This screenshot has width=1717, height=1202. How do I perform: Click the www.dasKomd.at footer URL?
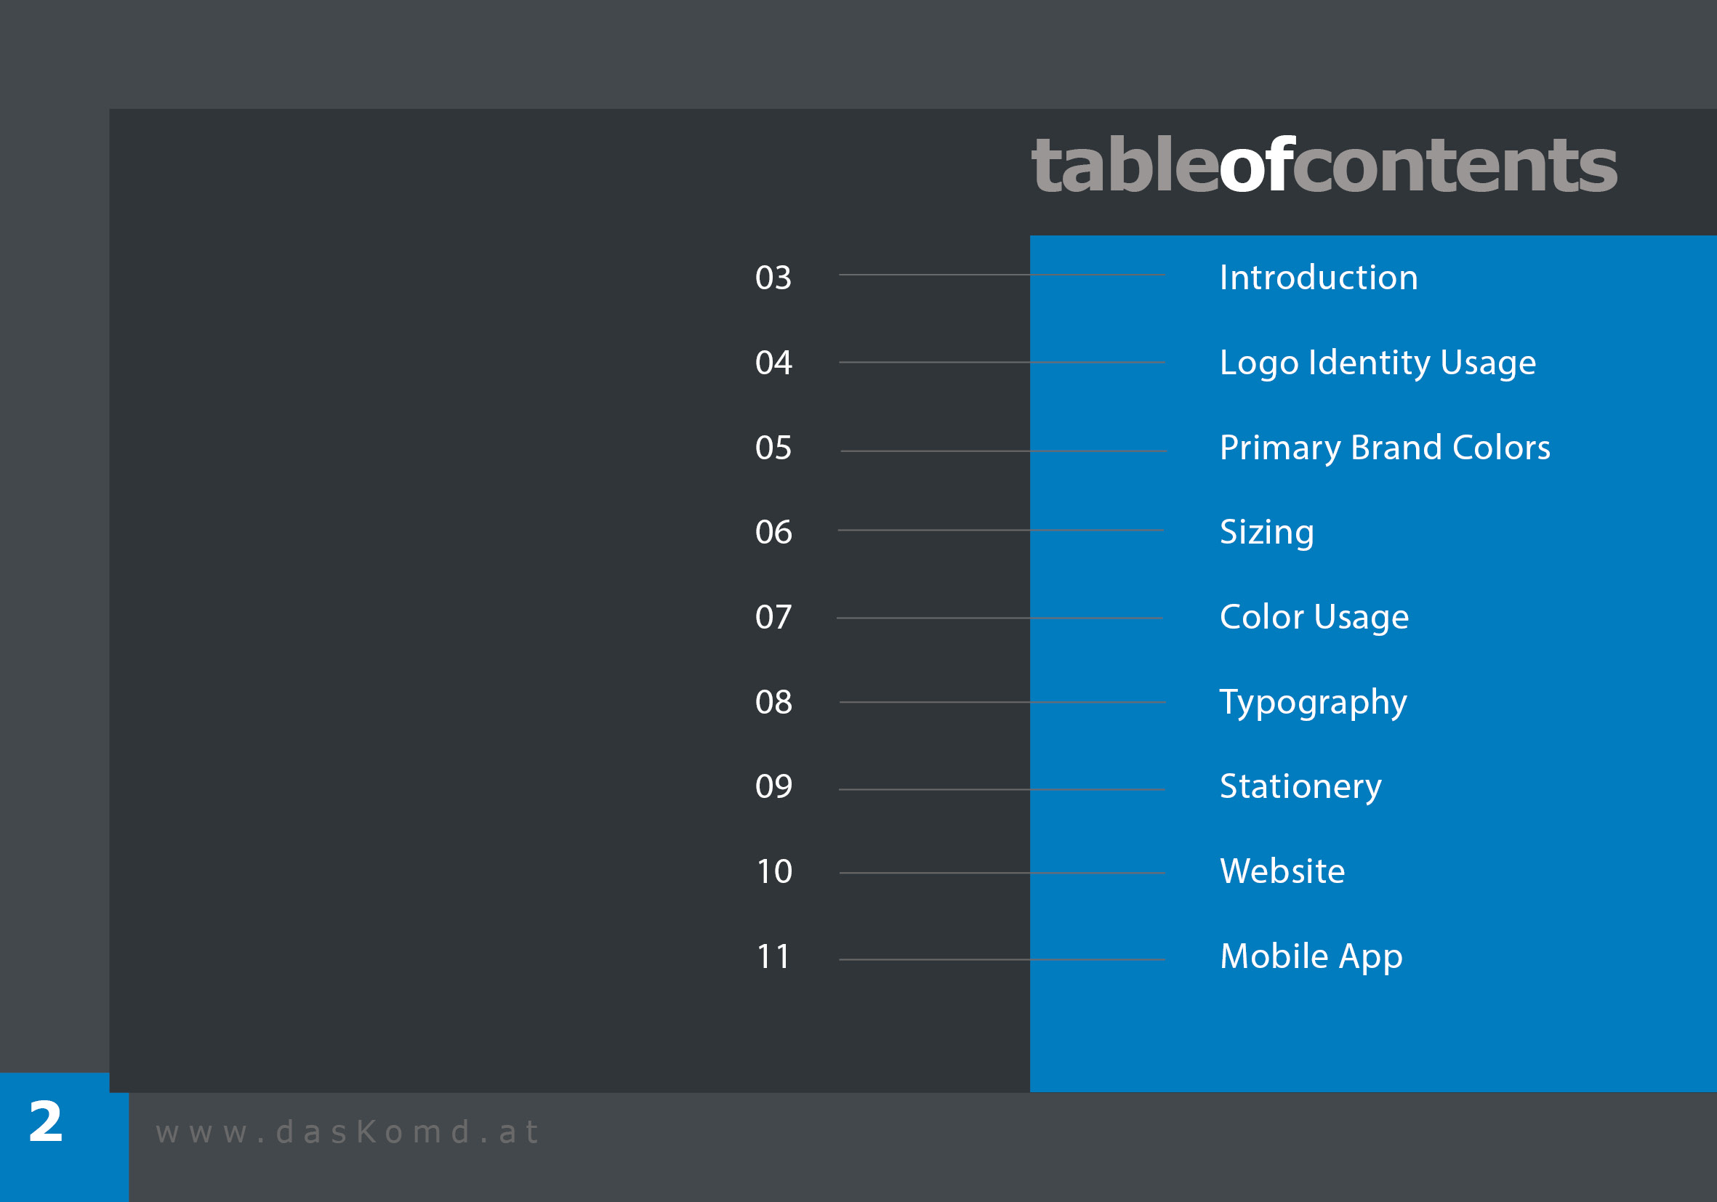tap(347, 1132)
